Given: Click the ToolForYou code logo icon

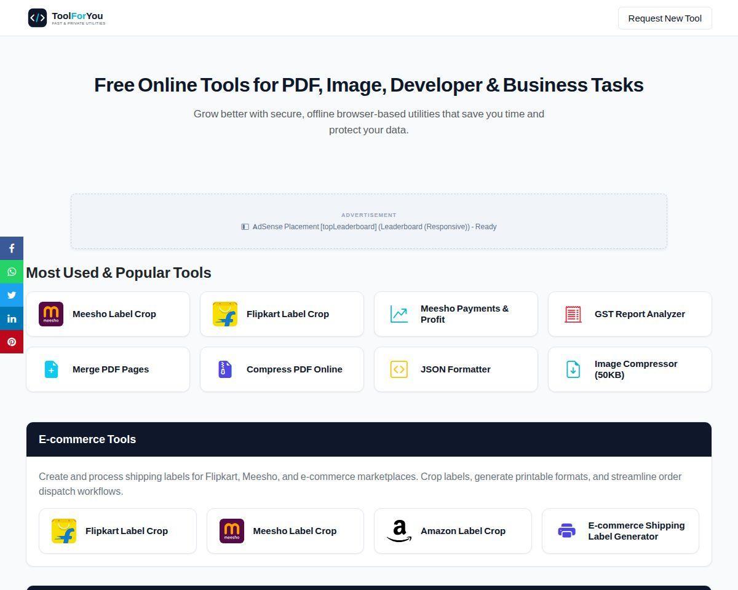Looking at the screenshot, I should point(38,18).
